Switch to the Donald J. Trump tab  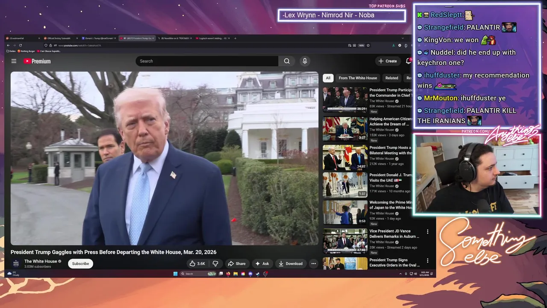click(x=98, y=38)
